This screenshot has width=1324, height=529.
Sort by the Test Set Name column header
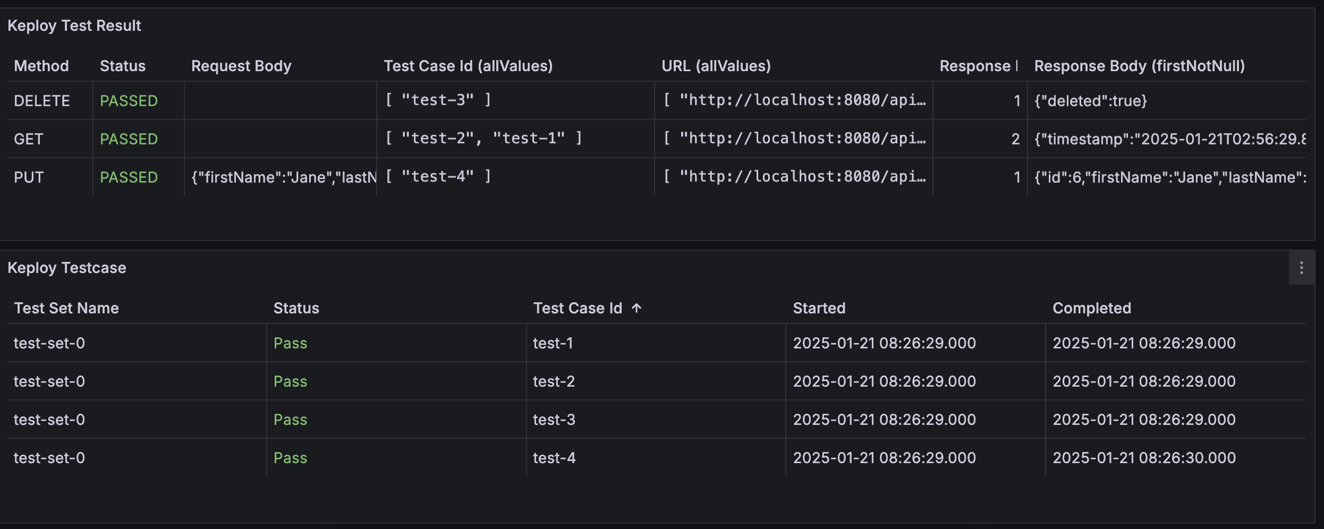[x=66, y=308]
